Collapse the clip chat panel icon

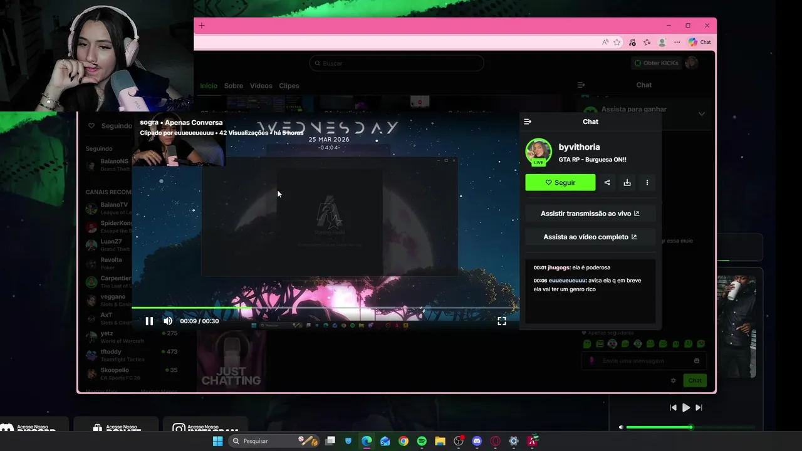pos(528,122)
